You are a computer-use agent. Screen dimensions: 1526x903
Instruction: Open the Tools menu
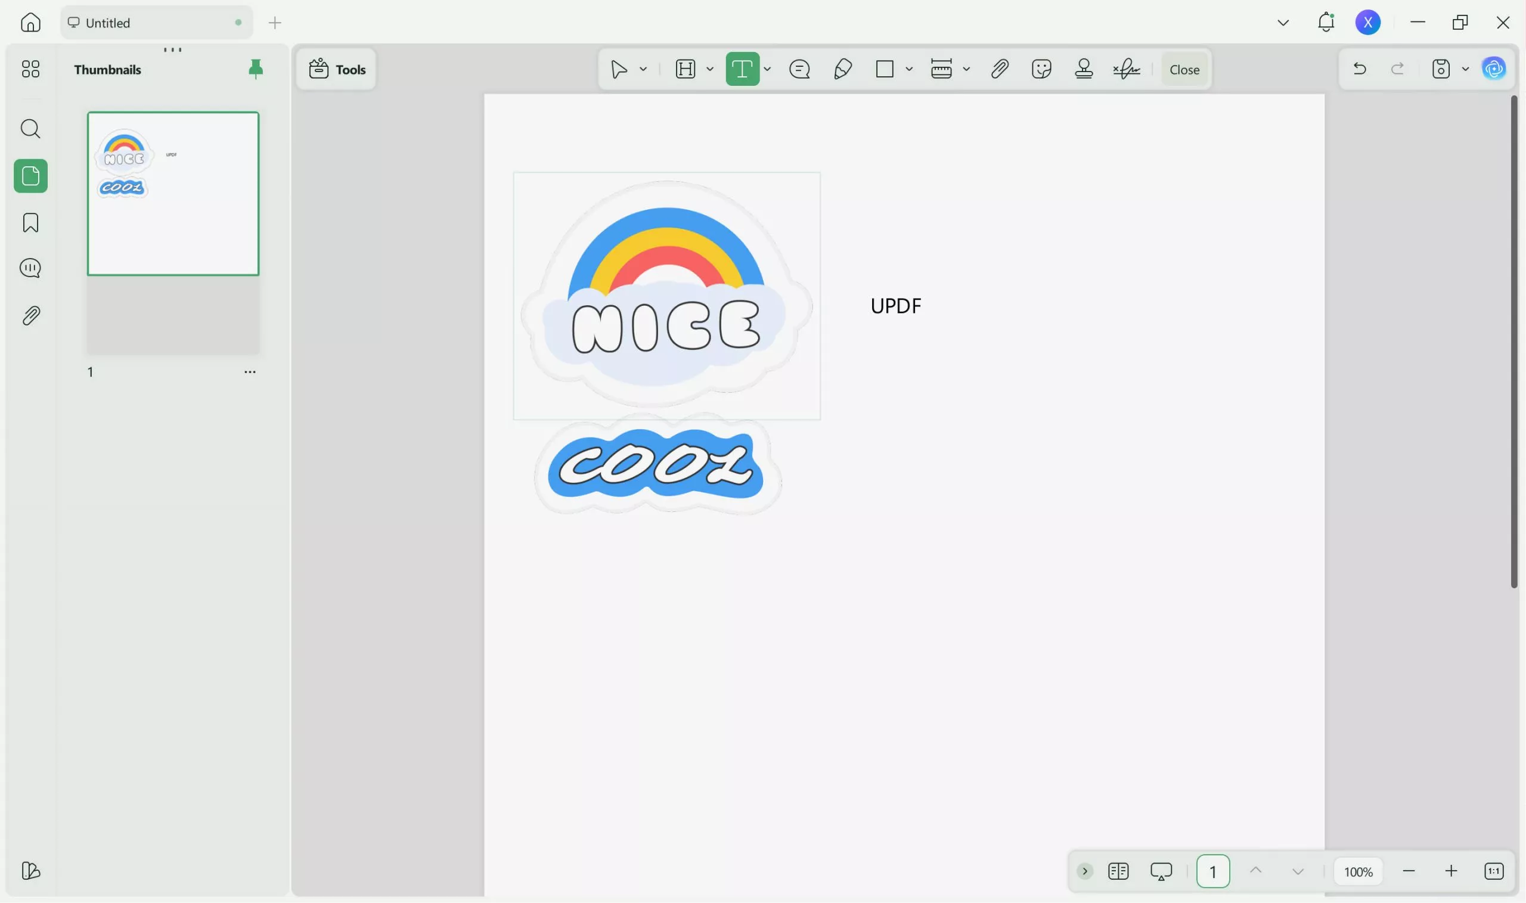(336, 68)
